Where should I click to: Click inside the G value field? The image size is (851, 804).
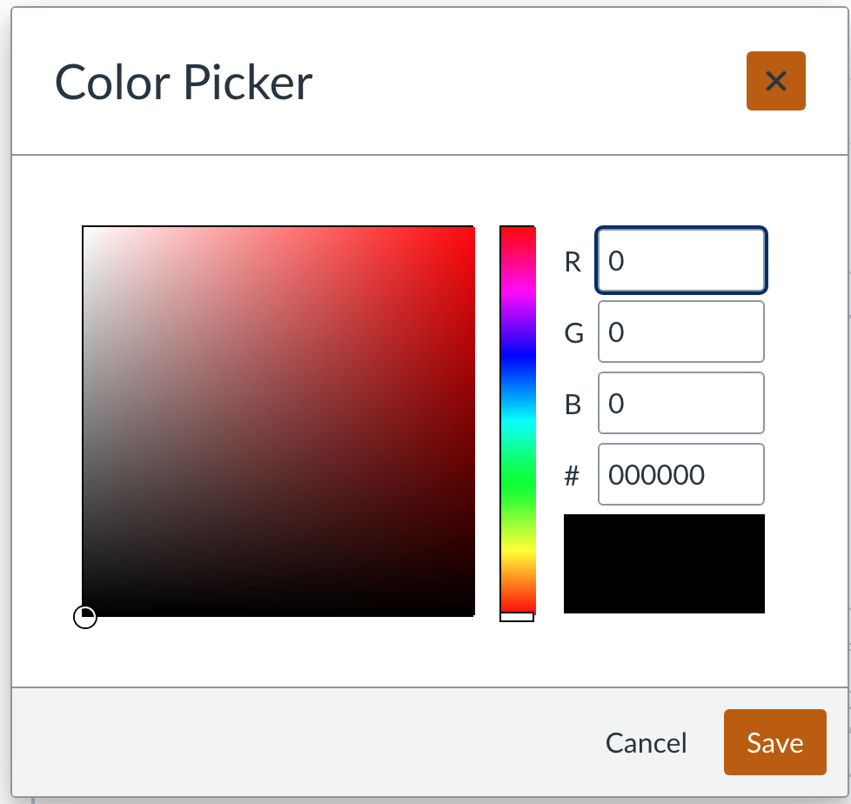[x=680, y=332]
